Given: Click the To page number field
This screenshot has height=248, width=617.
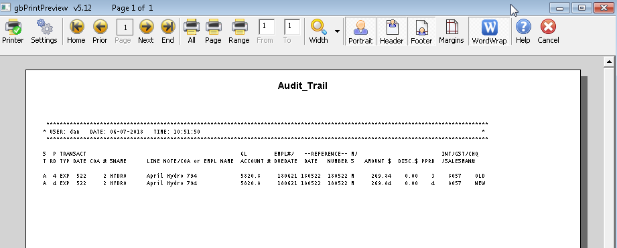Looking at the screenshot, I should [292, 27].
